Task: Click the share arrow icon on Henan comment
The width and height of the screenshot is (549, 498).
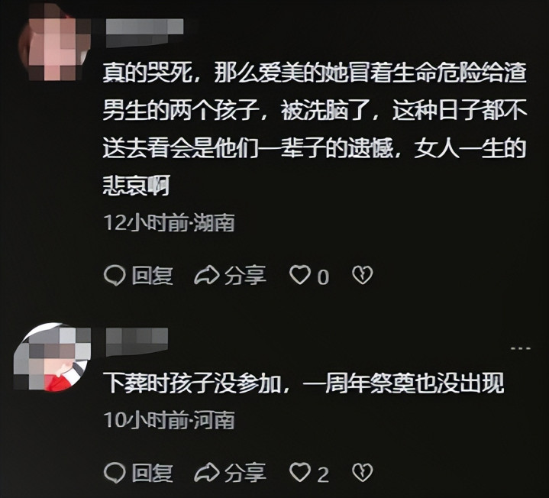Action: click(207, 473)
